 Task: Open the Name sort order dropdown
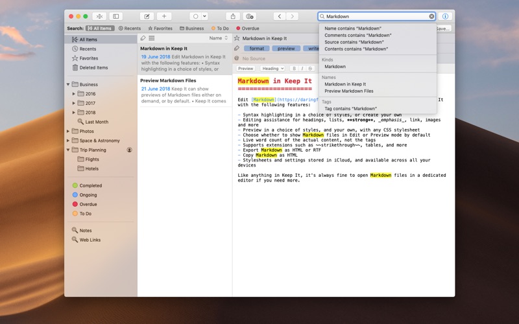tap(218, 38)
